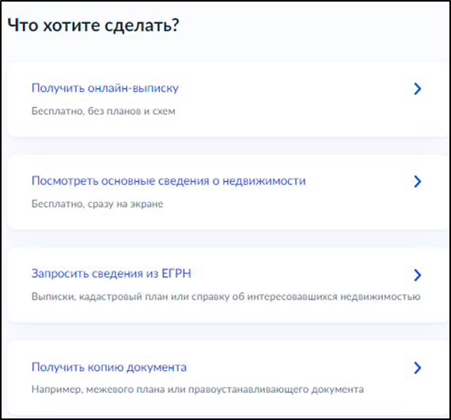The height and width of the screenshot is (420, 451).
Task: Click chevron beside Посмотреть основные сведения о недвижимости
Action: (418, 181)
